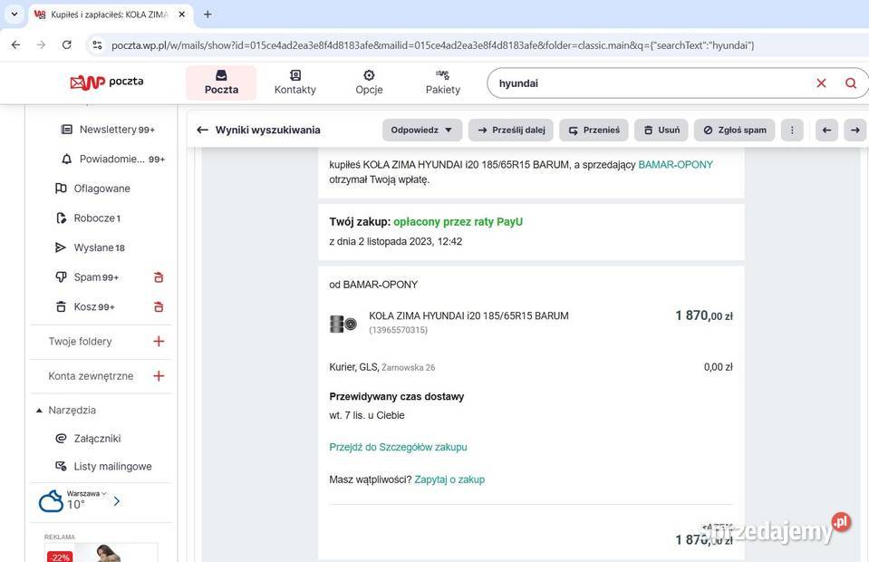This screenshot has width=869, height=562.
Task: Go to next email arrow
Action: [855, 131]
